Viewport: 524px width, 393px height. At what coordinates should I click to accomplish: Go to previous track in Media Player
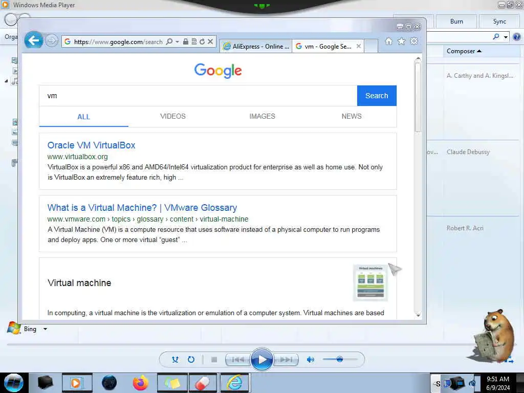[x=238, y=360]
